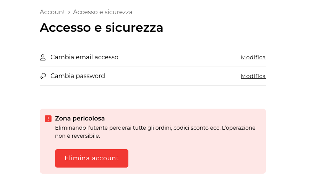Image resolution: width=316 pixels, height=184 pixels.
Task: Open Modifica link for Cambia password
Action: coord(253,76)
